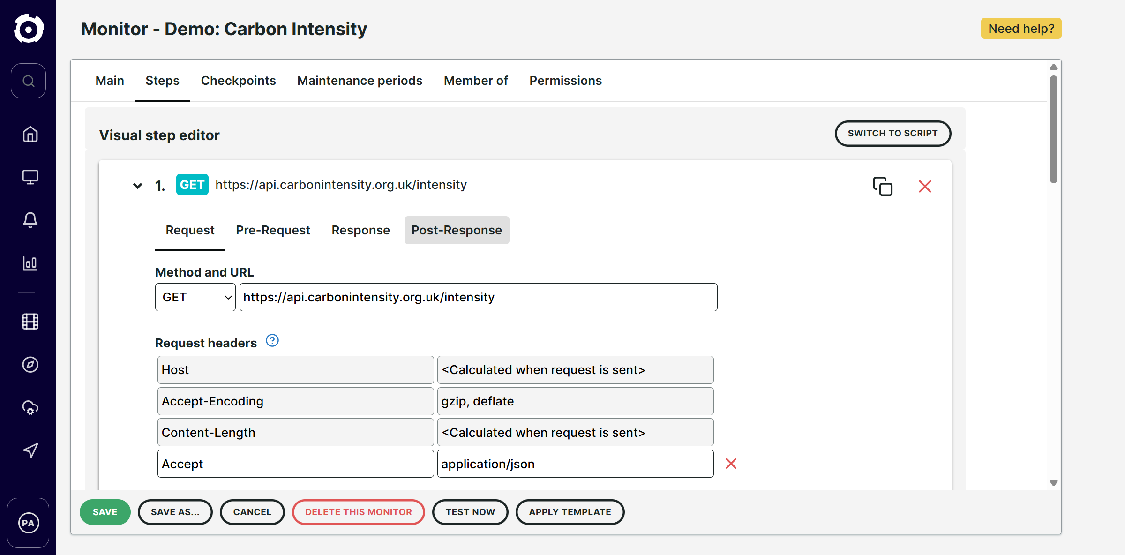Viewport: 1125px width, 555px height.
Task: Open the PA user profile menu
Action: (x=28, y=523)
